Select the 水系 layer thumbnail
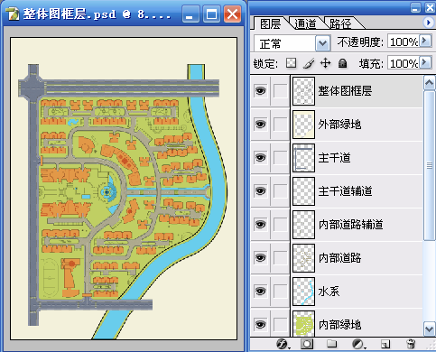Image resolution: width=436 pixels, height=352 pixels. click(303, 292)
